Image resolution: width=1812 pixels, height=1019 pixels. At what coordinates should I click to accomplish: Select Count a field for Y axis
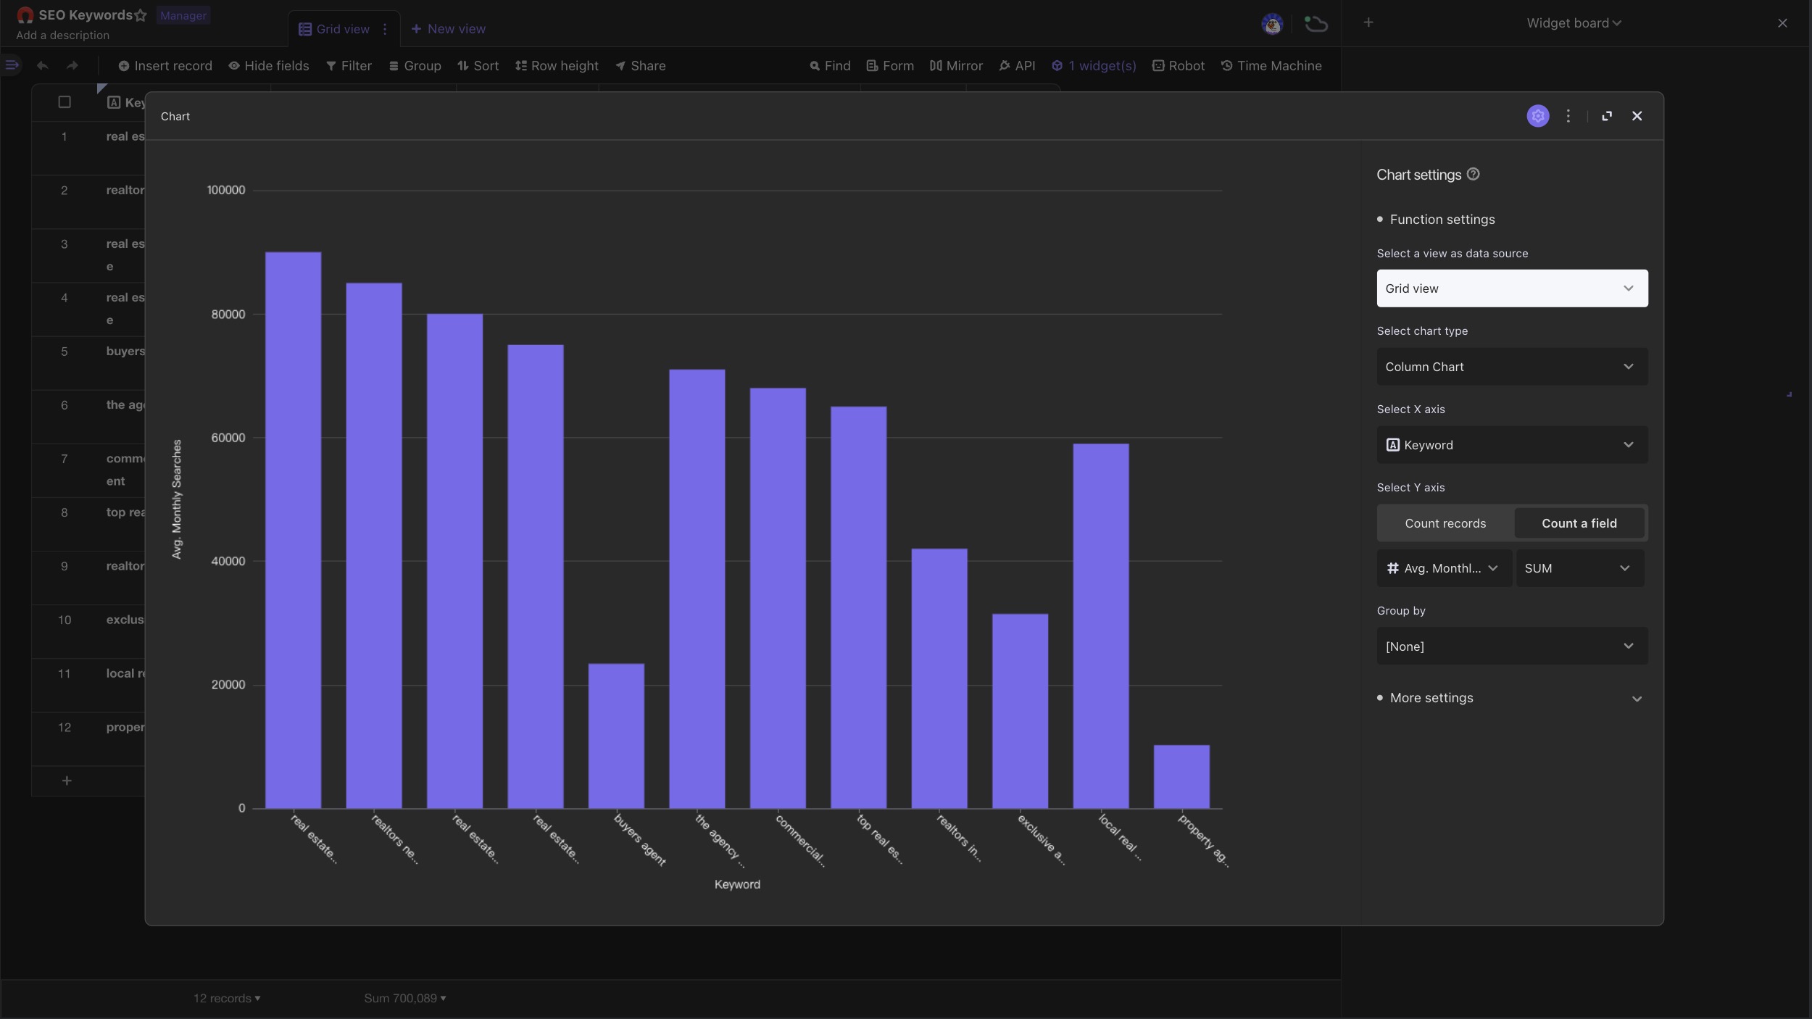[1579, 523]
